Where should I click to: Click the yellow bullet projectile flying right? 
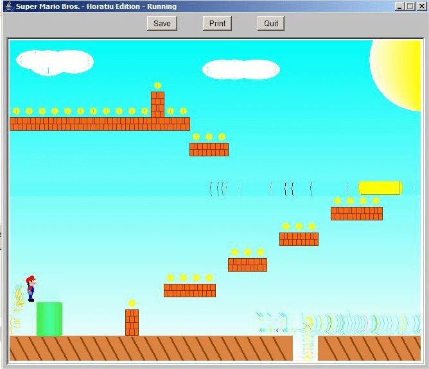pos(380,188)
